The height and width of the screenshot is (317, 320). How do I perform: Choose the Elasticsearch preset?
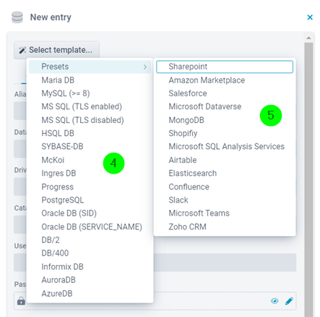click(225, 173)
